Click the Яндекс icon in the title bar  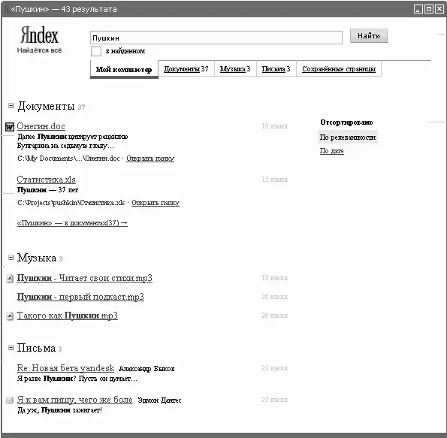click(7, 9)
